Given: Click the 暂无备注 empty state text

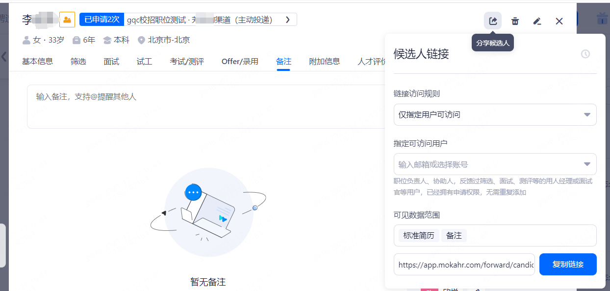Looking at the screenshot, I should click(x=208, y=282).
